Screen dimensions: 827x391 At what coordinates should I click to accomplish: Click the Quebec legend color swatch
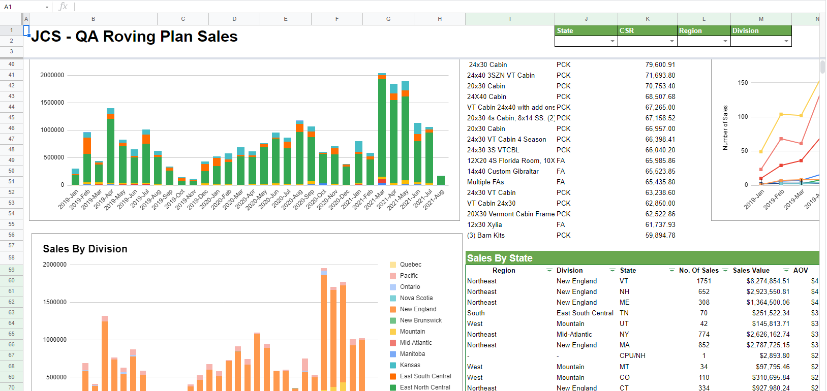pos(393,265)
